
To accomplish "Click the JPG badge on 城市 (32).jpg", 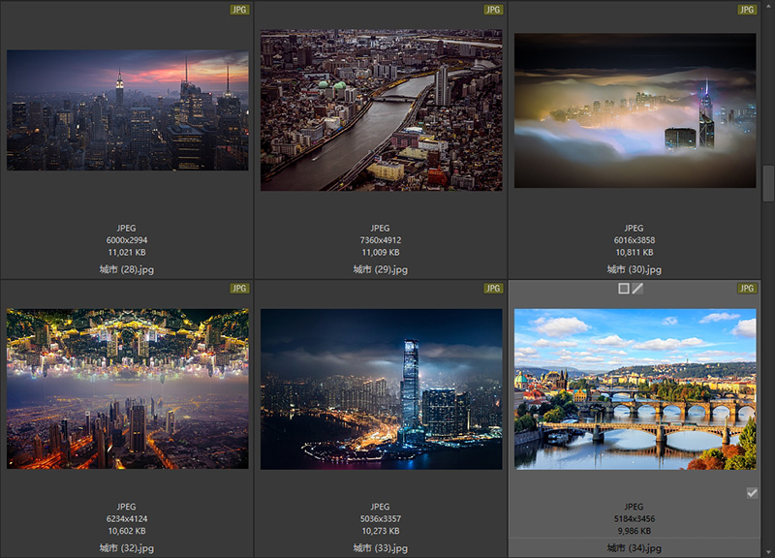I will coord(239,289).
